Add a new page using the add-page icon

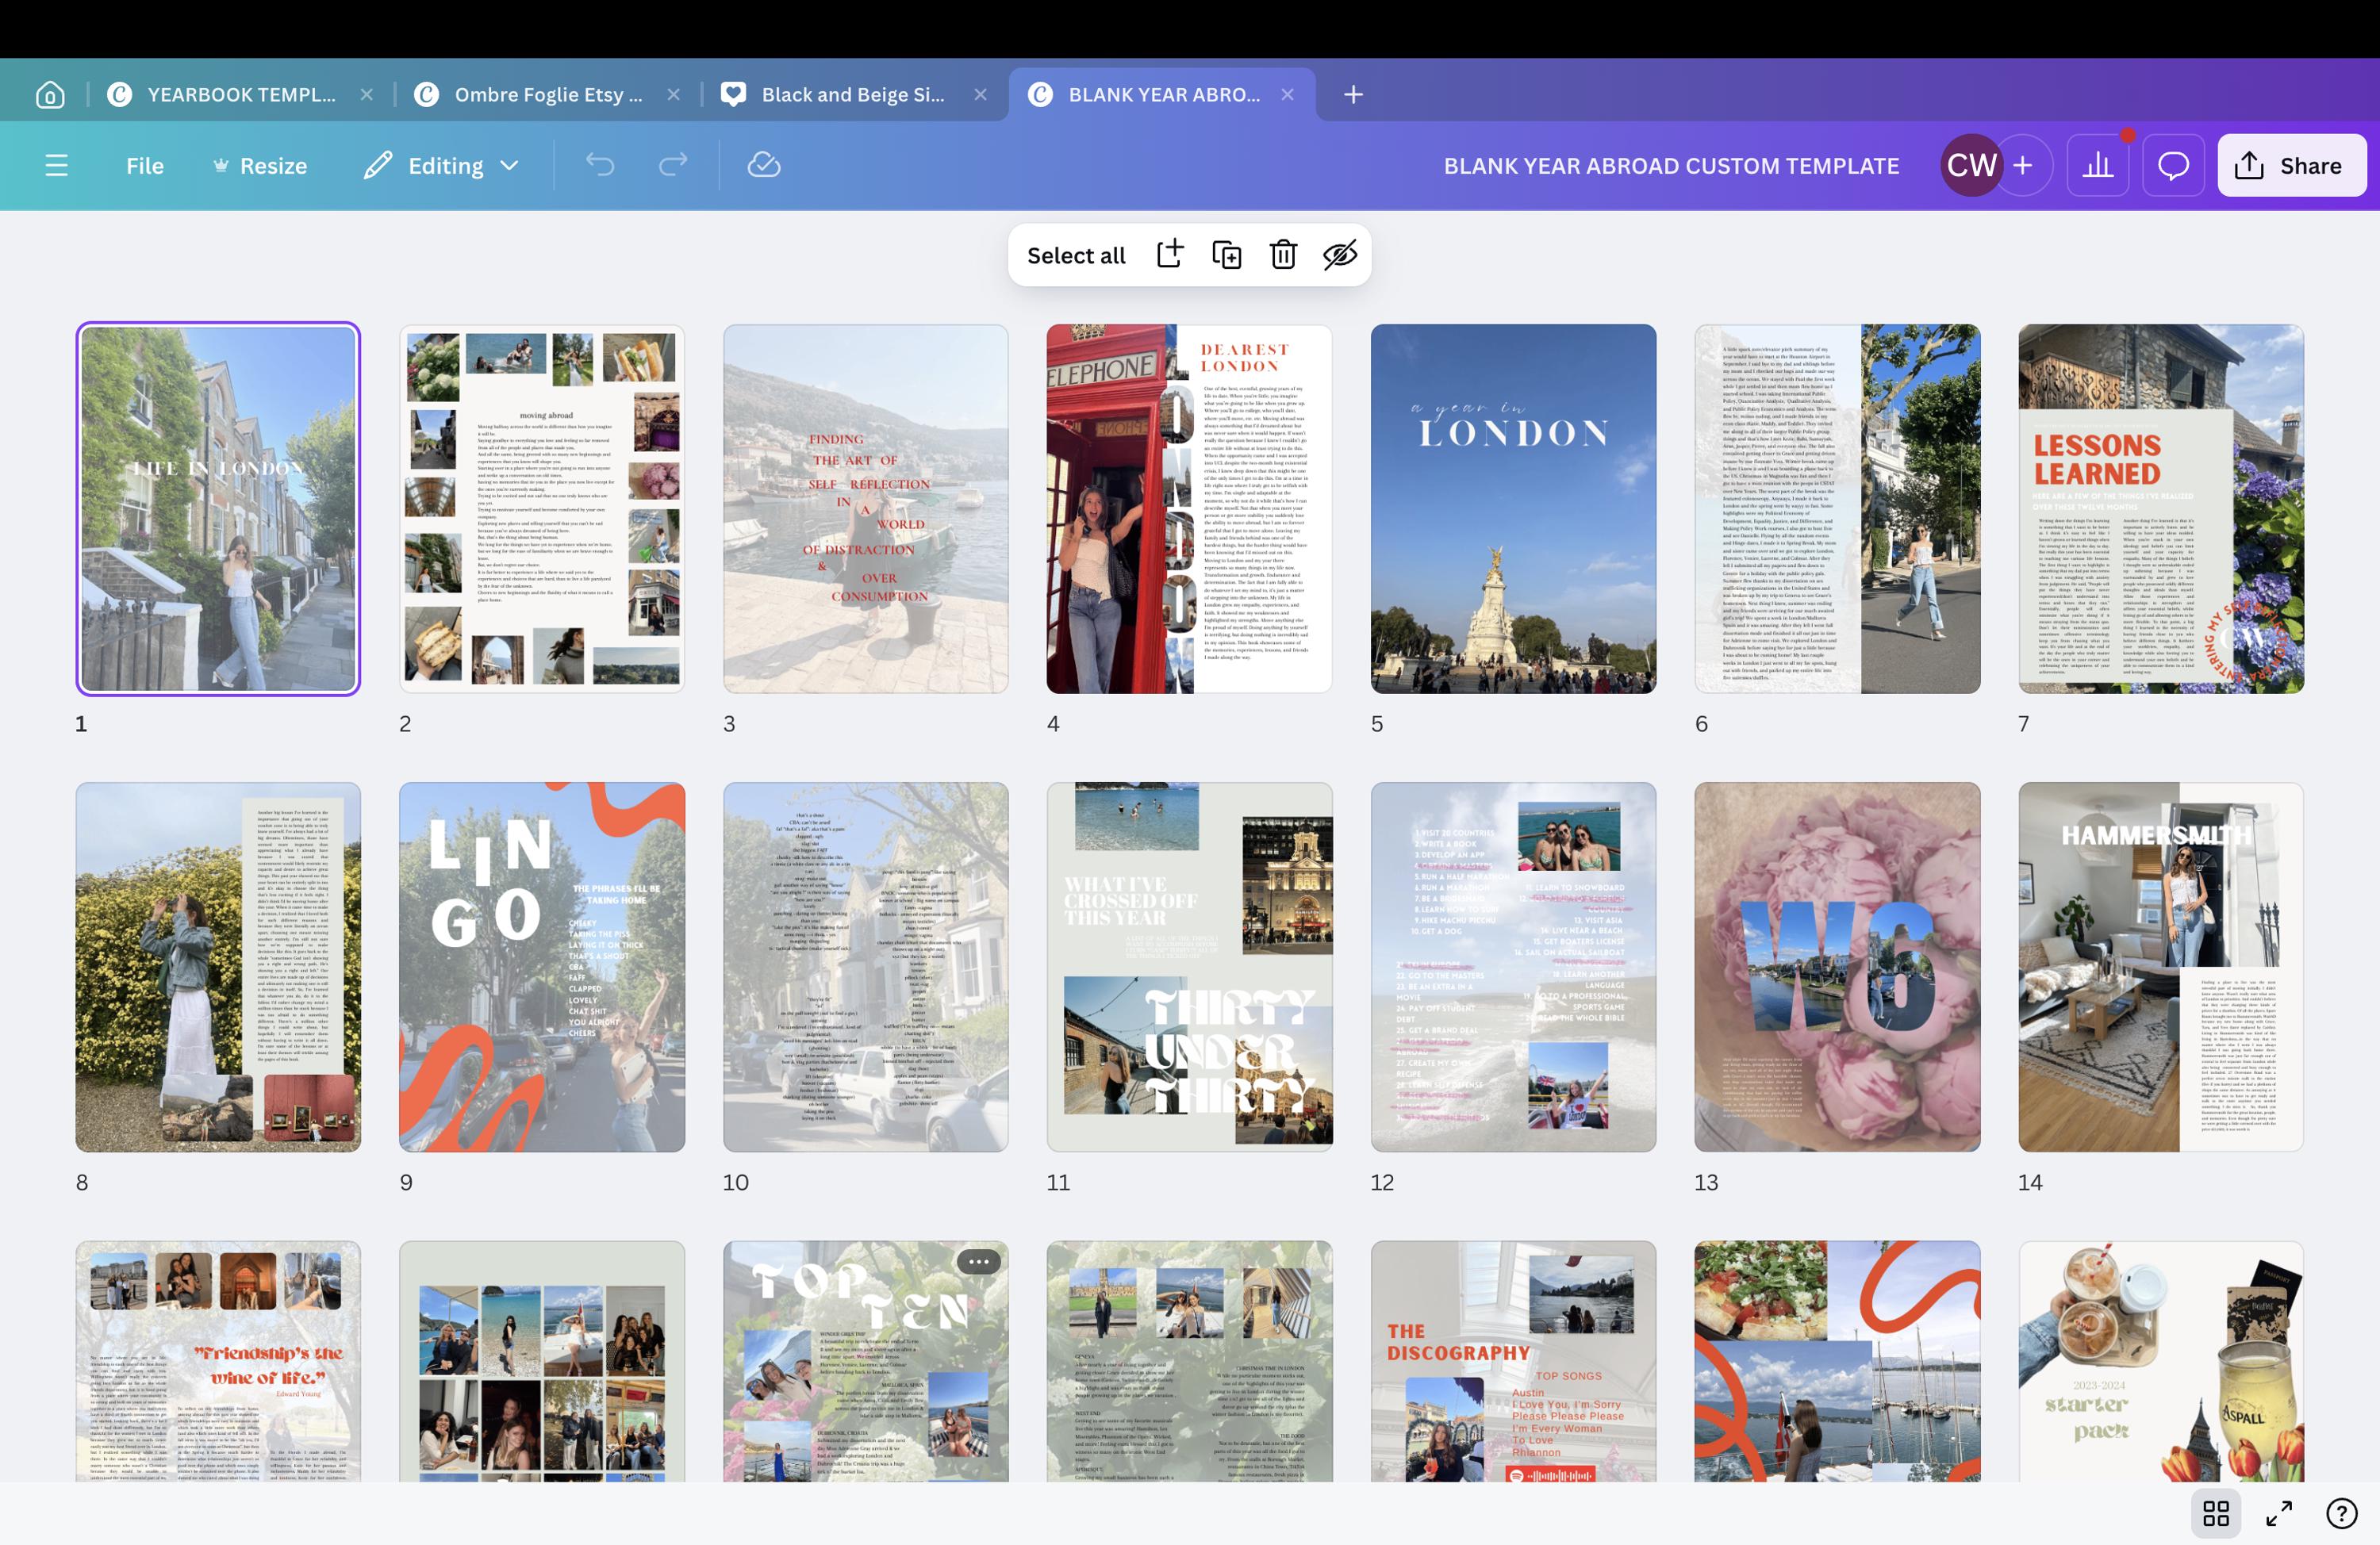[x=1169, y=255]
